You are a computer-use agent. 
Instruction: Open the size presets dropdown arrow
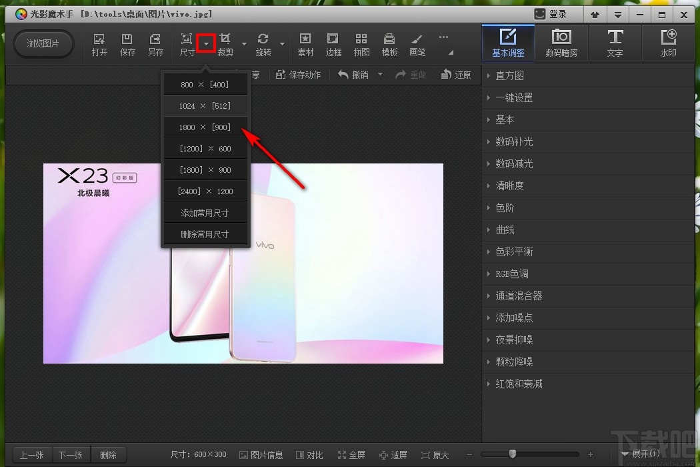[206, 43]
